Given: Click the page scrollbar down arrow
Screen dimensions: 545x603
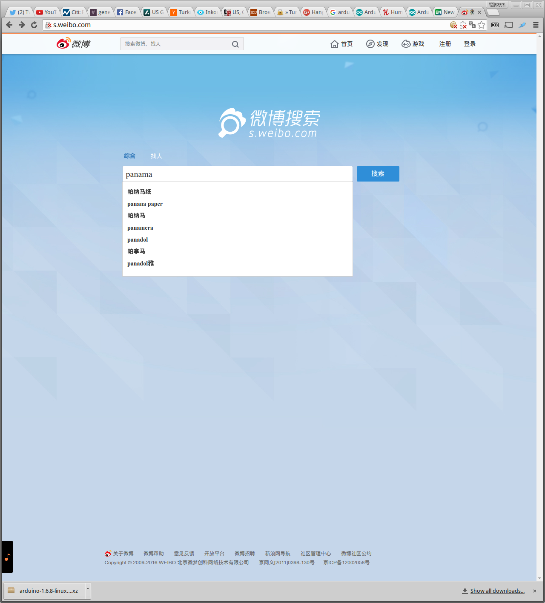Looking at the screenshot, I should [540, 578].
